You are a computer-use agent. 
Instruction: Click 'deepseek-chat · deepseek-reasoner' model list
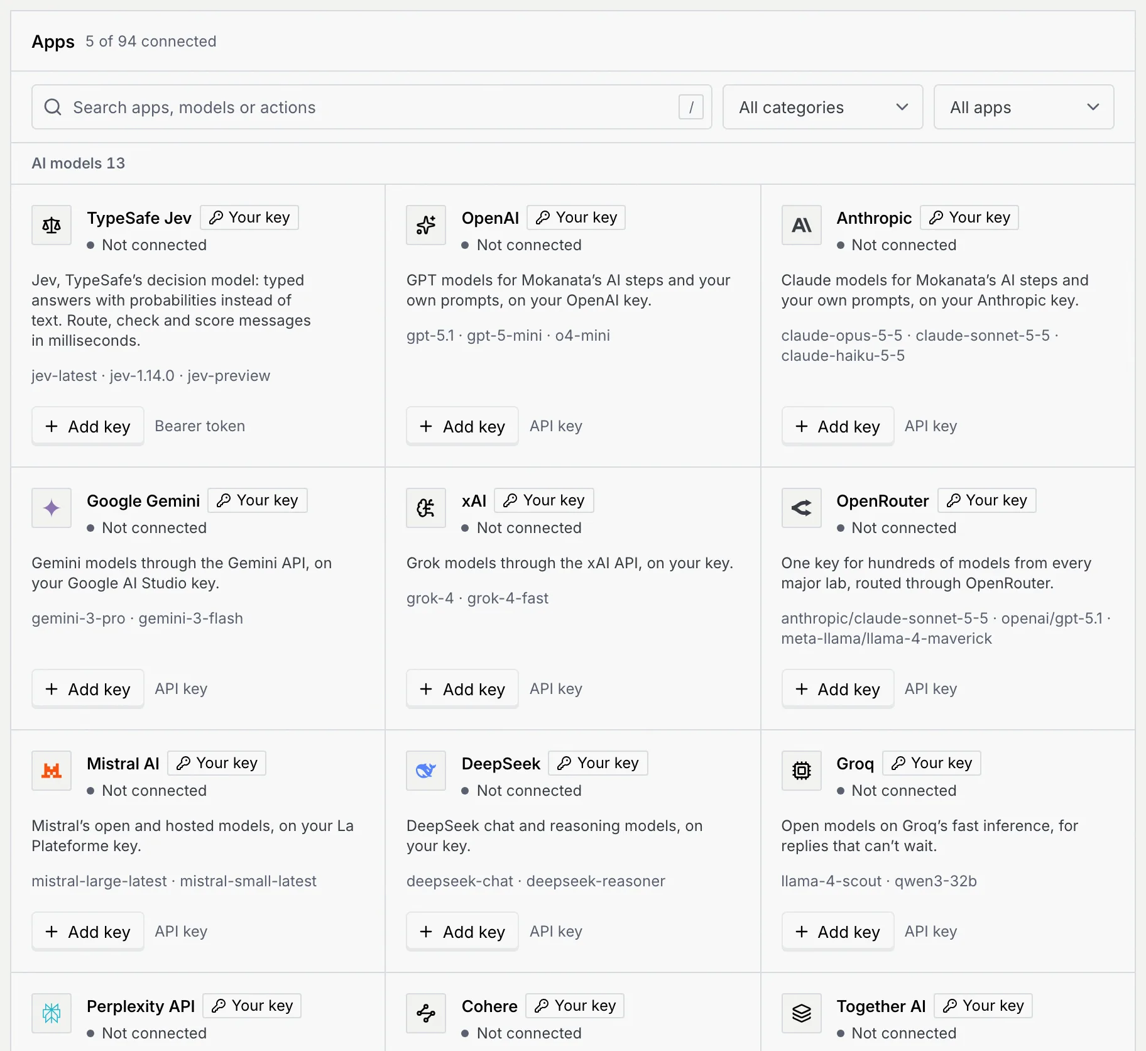coord(536,881)
